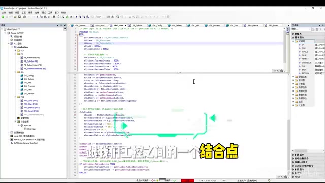Click the scissors cut toolbar icon
This screenshot has width=325, height=183.
click(x=37, y=17)
